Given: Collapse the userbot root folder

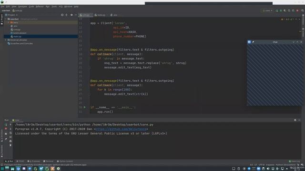Looking at the screenshot, I should click(x=6, y=19).
